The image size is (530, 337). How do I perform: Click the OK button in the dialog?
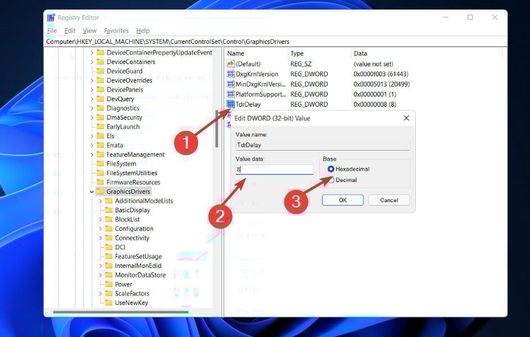(342, 199)
